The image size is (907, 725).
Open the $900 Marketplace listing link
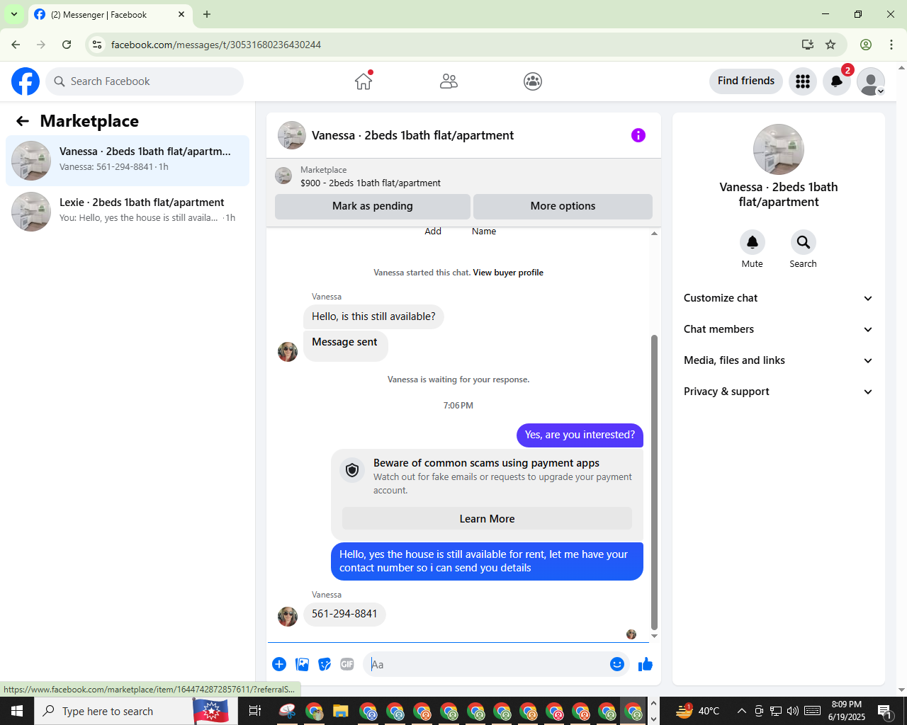tap(371, 183)
